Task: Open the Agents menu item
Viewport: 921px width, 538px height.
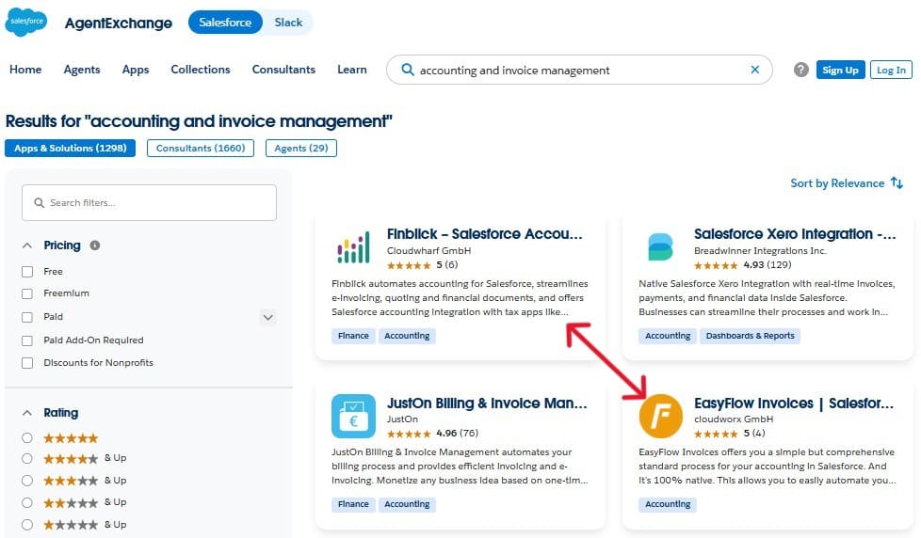Action: pyautogui.click(x=82, y=70)
